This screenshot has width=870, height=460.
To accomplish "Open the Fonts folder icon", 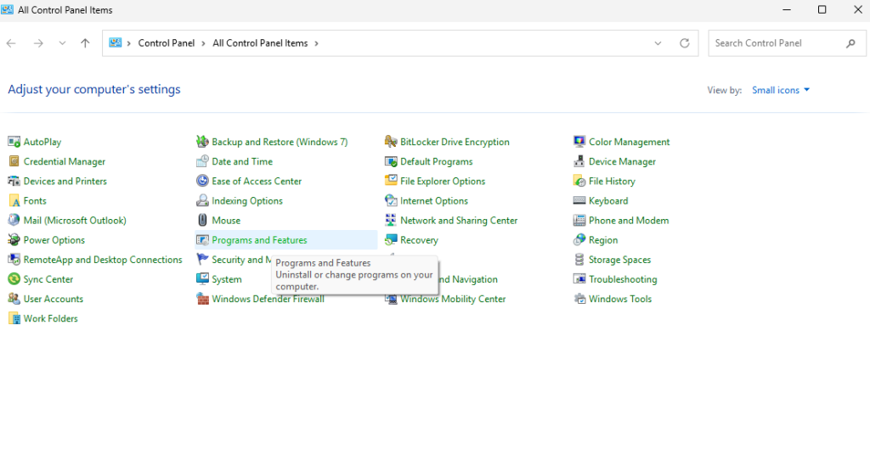I will point(14,200).
